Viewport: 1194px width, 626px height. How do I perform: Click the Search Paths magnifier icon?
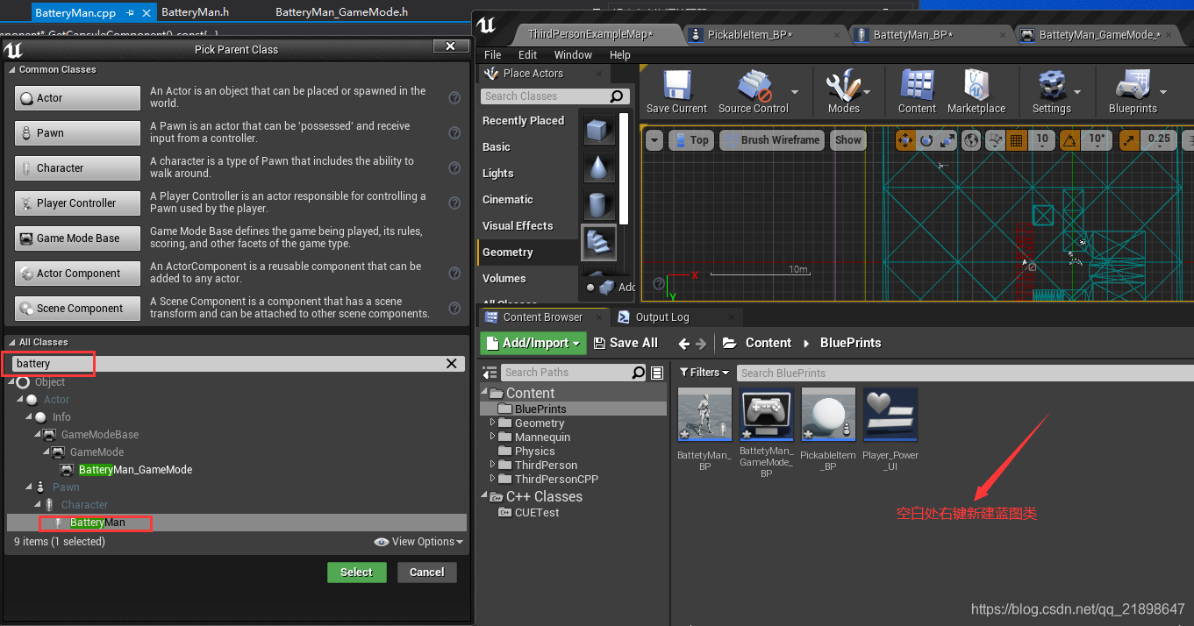(x=639, y=373)
